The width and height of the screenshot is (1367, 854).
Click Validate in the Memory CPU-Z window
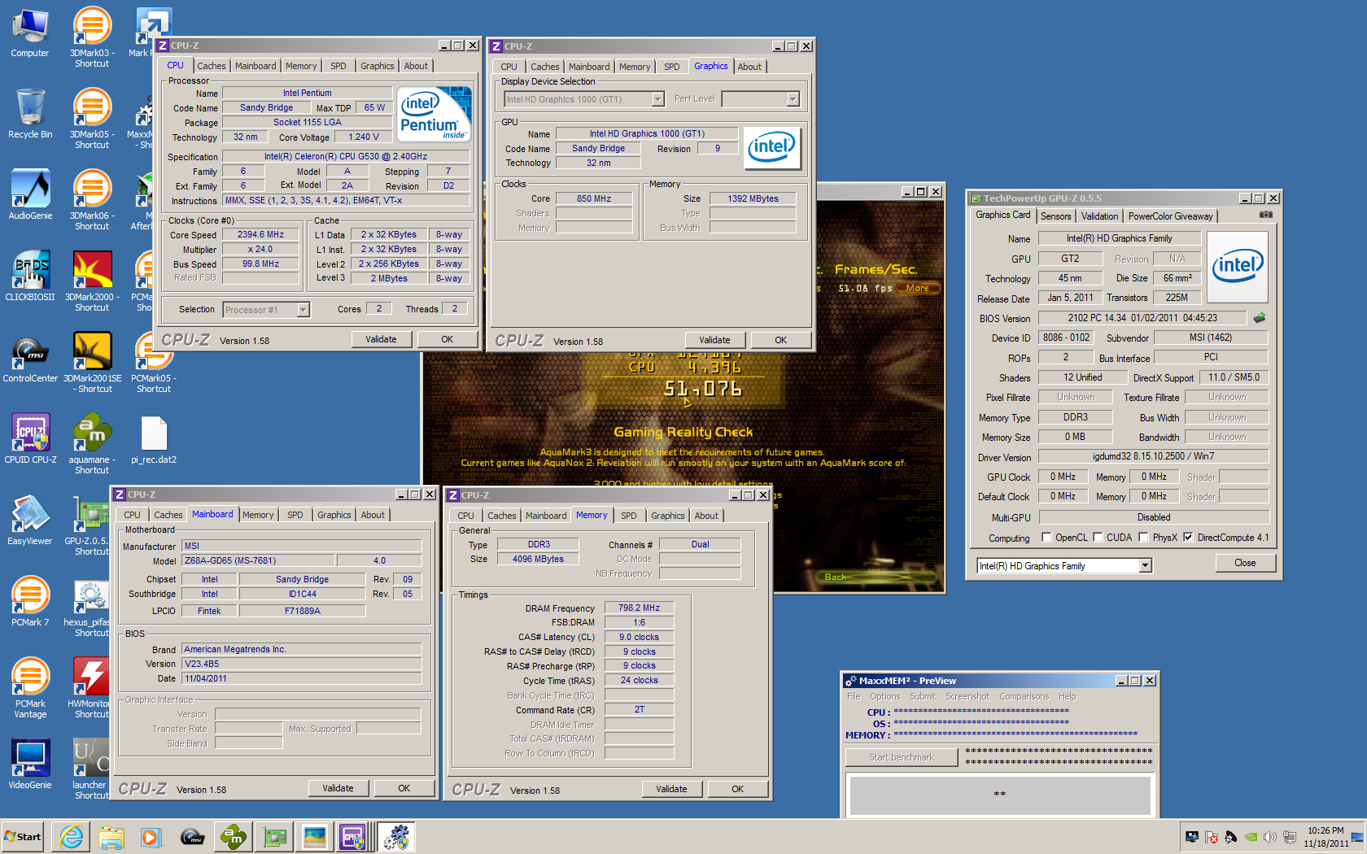point(671,789)
